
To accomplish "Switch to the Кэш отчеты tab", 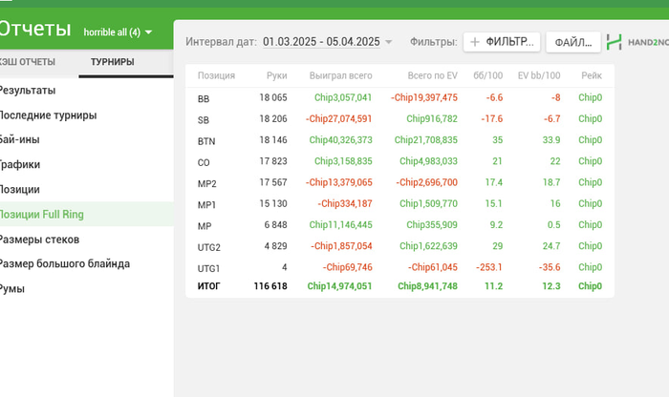I will pyautogui.click(x=27, y=63).
